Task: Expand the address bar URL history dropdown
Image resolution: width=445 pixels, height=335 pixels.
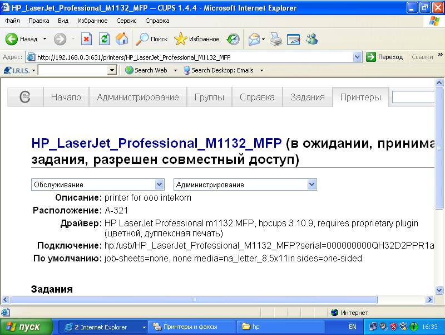Action: (x=357, y=57)
